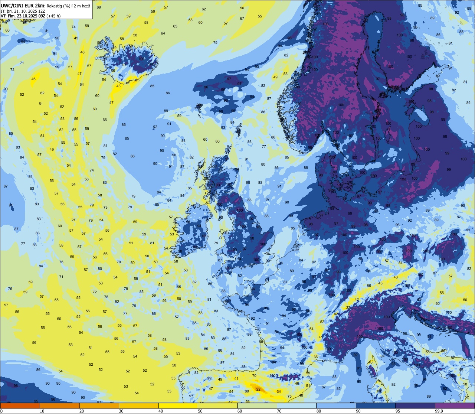Image resolution: width=475 pixels, height=414 pixels.
Task: Click the 10–20% orange legend swatch
Action: pos(59,406)
